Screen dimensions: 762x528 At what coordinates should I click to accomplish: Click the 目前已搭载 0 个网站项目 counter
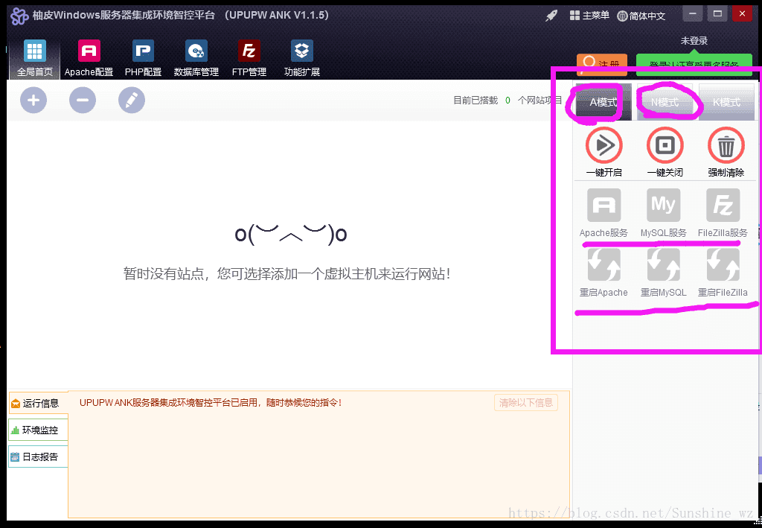click(508, 100)
